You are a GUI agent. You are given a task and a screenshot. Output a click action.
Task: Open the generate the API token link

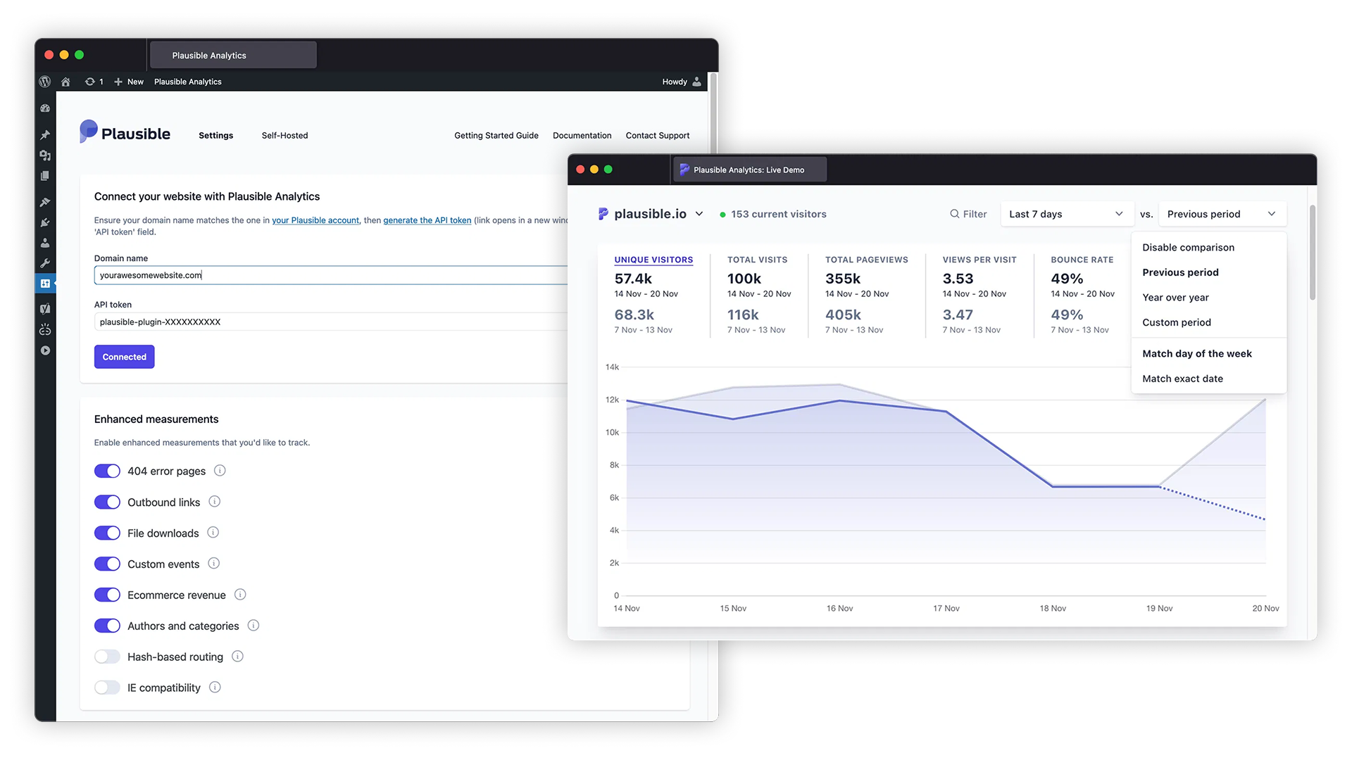point(427,220)
